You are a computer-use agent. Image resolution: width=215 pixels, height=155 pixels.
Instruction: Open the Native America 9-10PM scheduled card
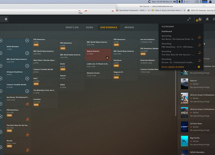98,54
